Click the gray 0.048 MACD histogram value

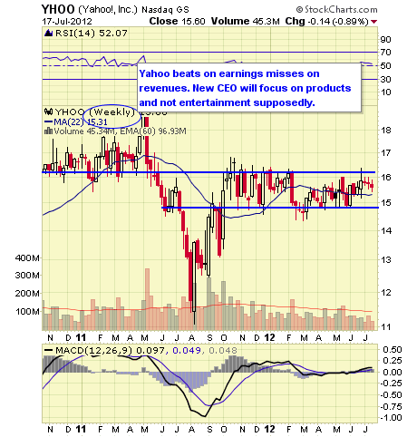(x=223, y=351)
